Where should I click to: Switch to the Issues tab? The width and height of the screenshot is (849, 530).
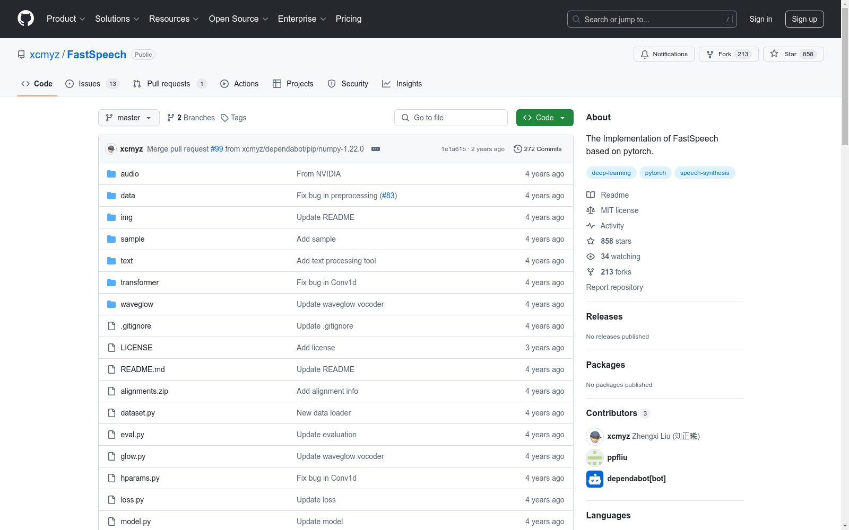92,84
